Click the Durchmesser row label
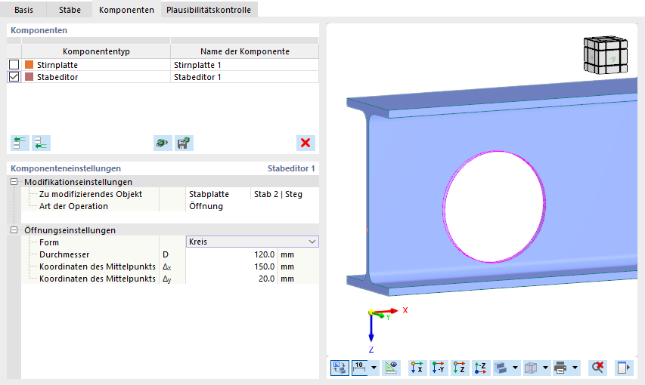 click(x=64, y=254)
